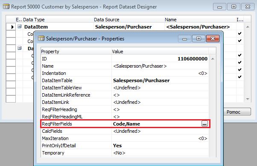Minimize the Report Dataset Designer window

[x=219, y=7]
